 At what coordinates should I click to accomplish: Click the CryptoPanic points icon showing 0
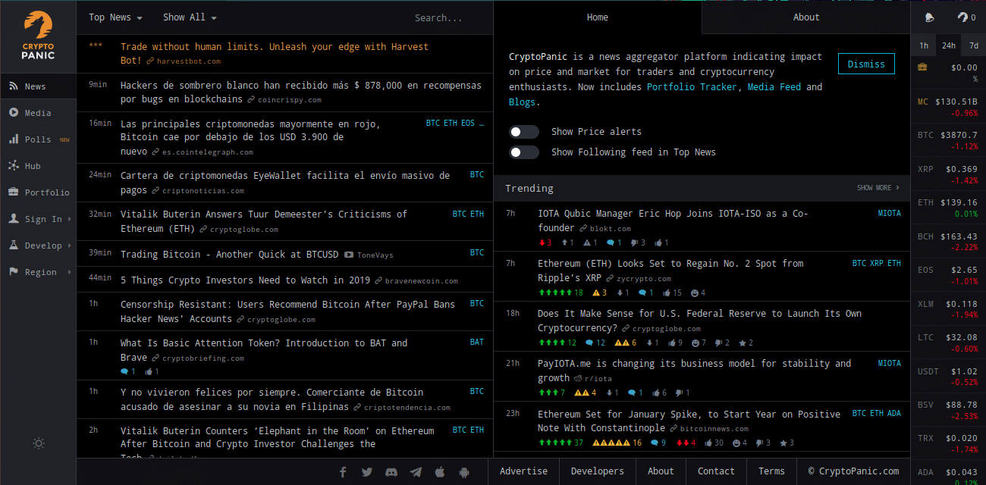pos(966,17)
